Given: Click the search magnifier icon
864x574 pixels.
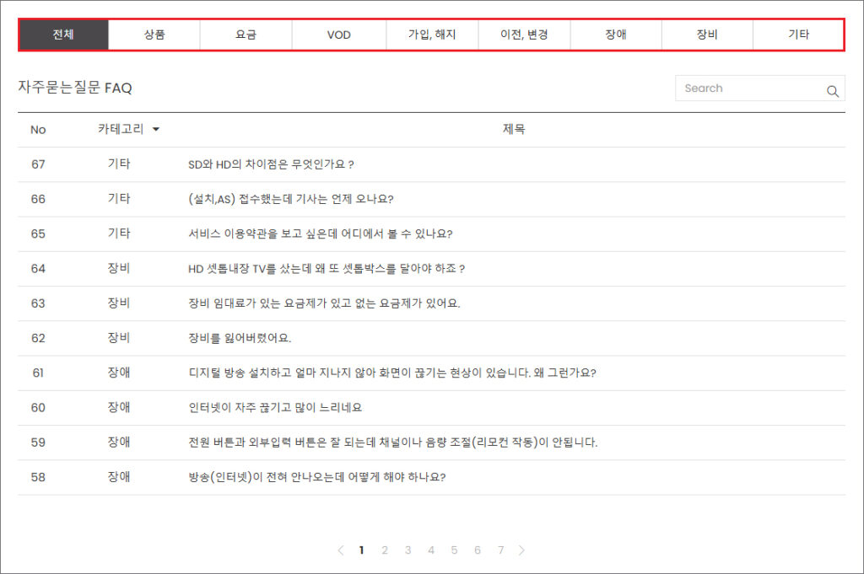Looking at the screenshot, I should (x=832, y=91).
